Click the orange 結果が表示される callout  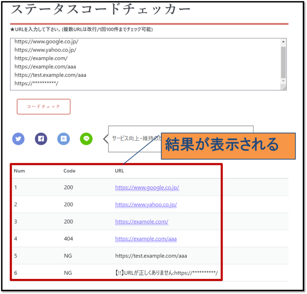228,146
